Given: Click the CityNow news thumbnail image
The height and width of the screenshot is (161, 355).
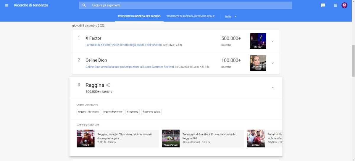Looking at the screenshot, I should 256,138.
